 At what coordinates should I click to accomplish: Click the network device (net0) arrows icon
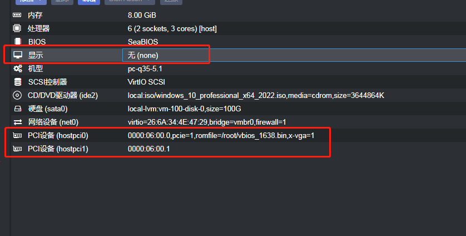pyautogui.click(x=18, y=122)
